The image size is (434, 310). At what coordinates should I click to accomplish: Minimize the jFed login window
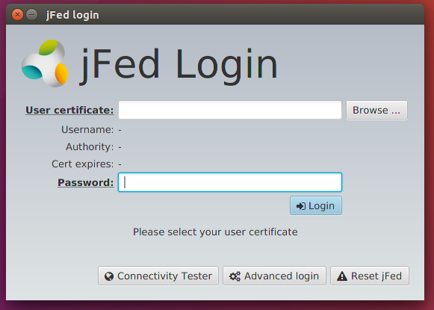(32, 14)
